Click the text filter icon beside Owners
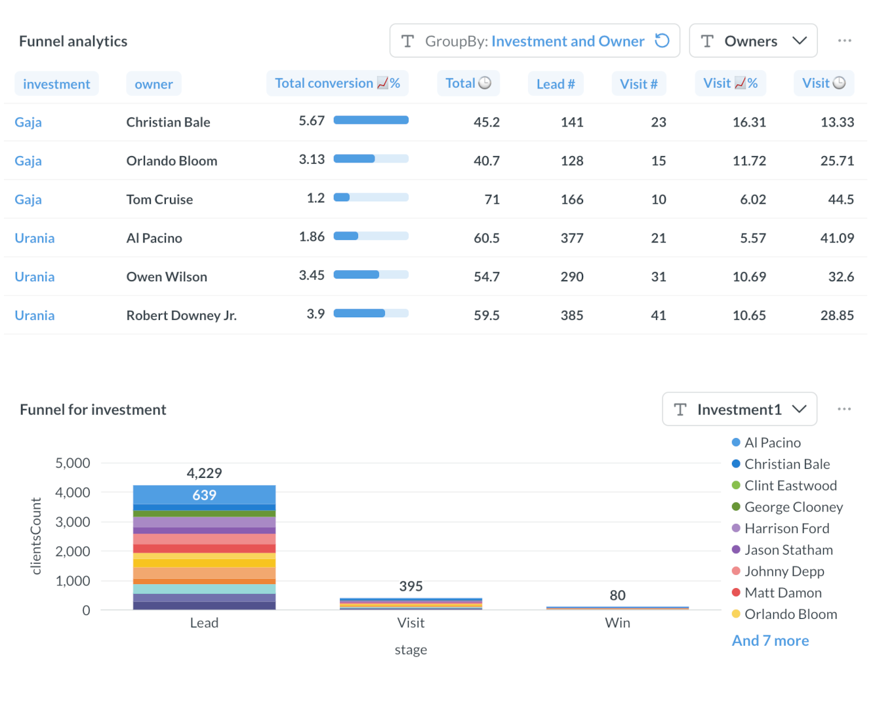 [707, 41]
